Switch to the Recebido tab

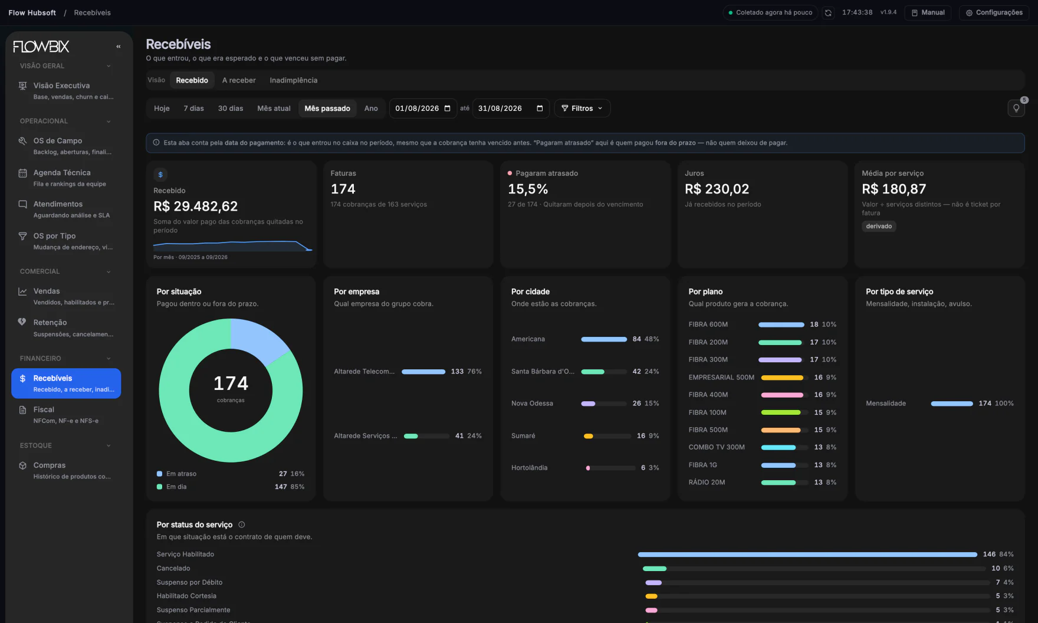pos(192,80)
